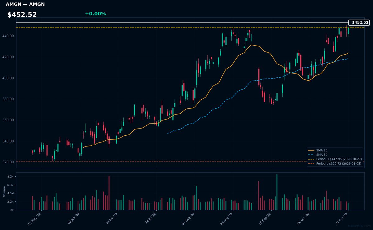
Task: Select Period L $320.72 legend entry
Action: click(x=335, y=164)
